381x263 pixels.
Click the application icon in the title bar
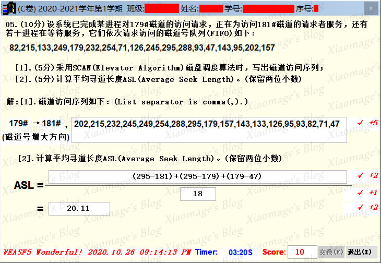click(x=8, y=8)
